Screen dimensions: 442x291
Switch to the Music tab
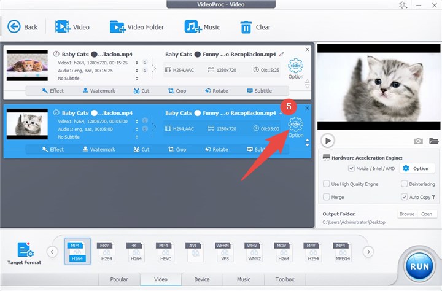pos(244,279)
